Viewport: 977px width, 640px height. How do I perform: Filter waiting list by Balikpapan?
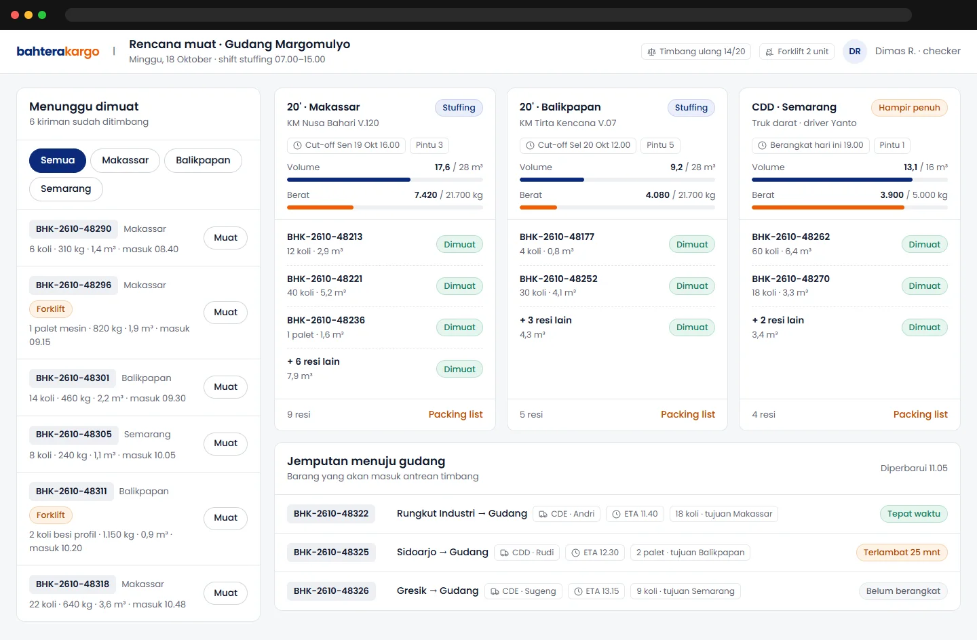point(203,161)
